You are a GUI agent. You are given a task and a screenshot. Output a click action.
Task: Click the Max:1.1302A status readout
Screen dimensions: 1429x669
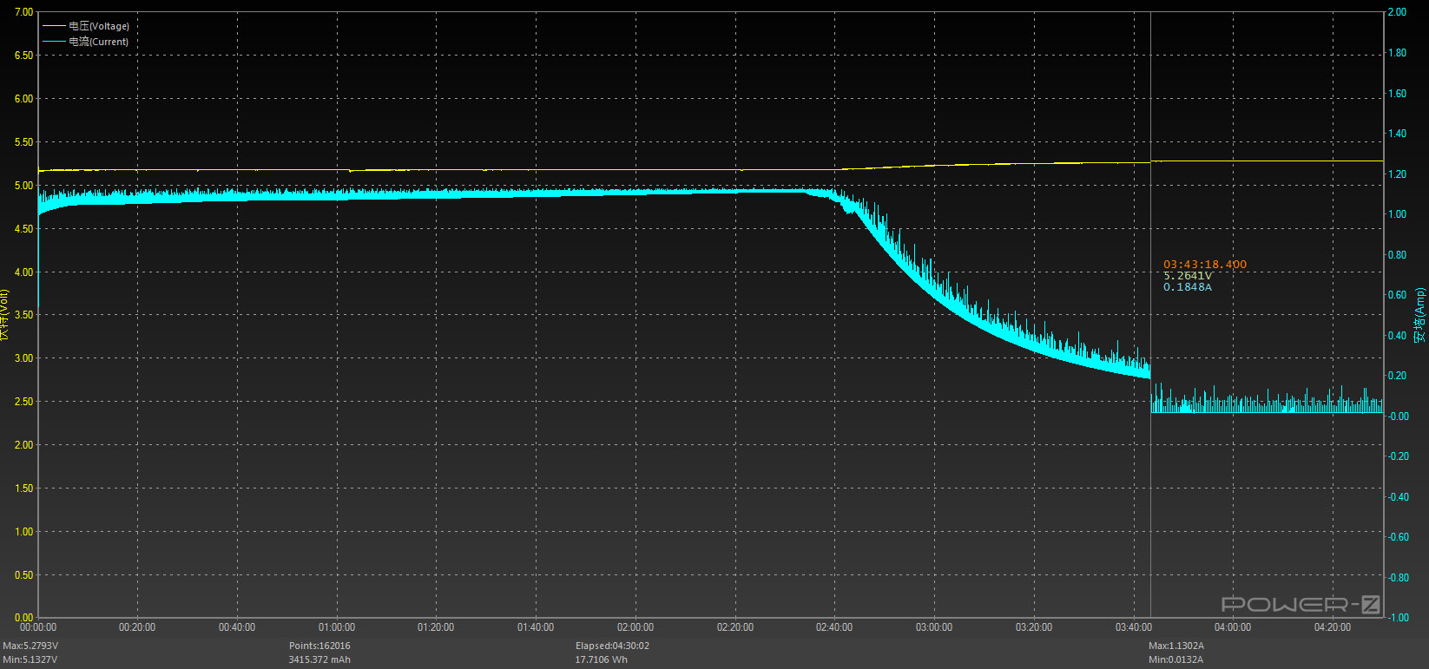[1175, 646]
